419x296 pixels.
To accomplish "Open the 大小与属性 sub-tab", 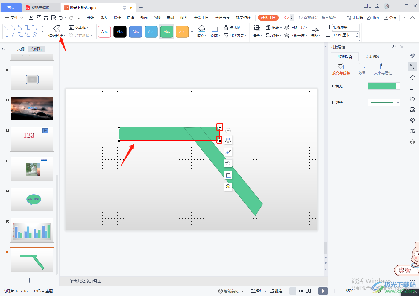I will (383, 69).
